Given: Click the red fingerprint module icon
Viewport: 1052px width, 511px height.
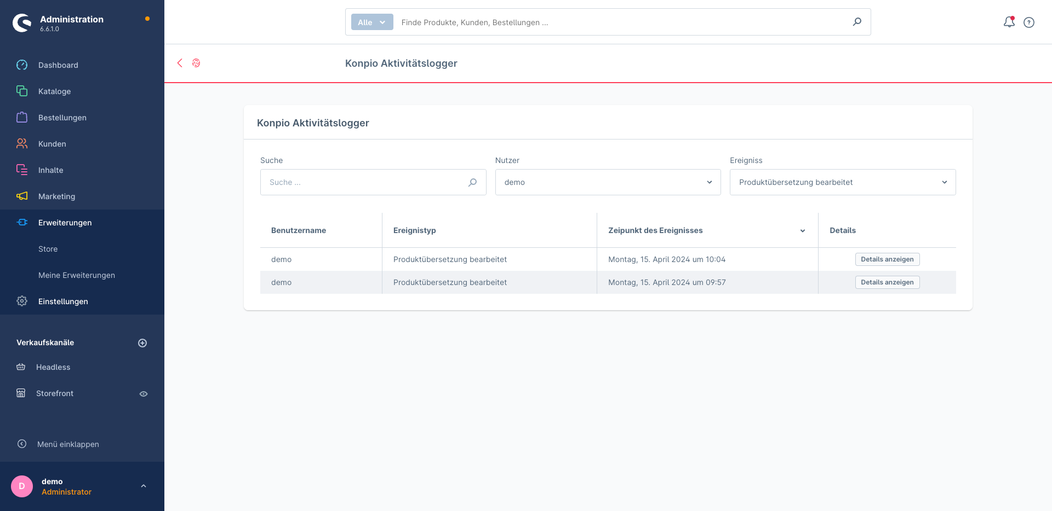Looking at the screenshot, I should (196, 63).
